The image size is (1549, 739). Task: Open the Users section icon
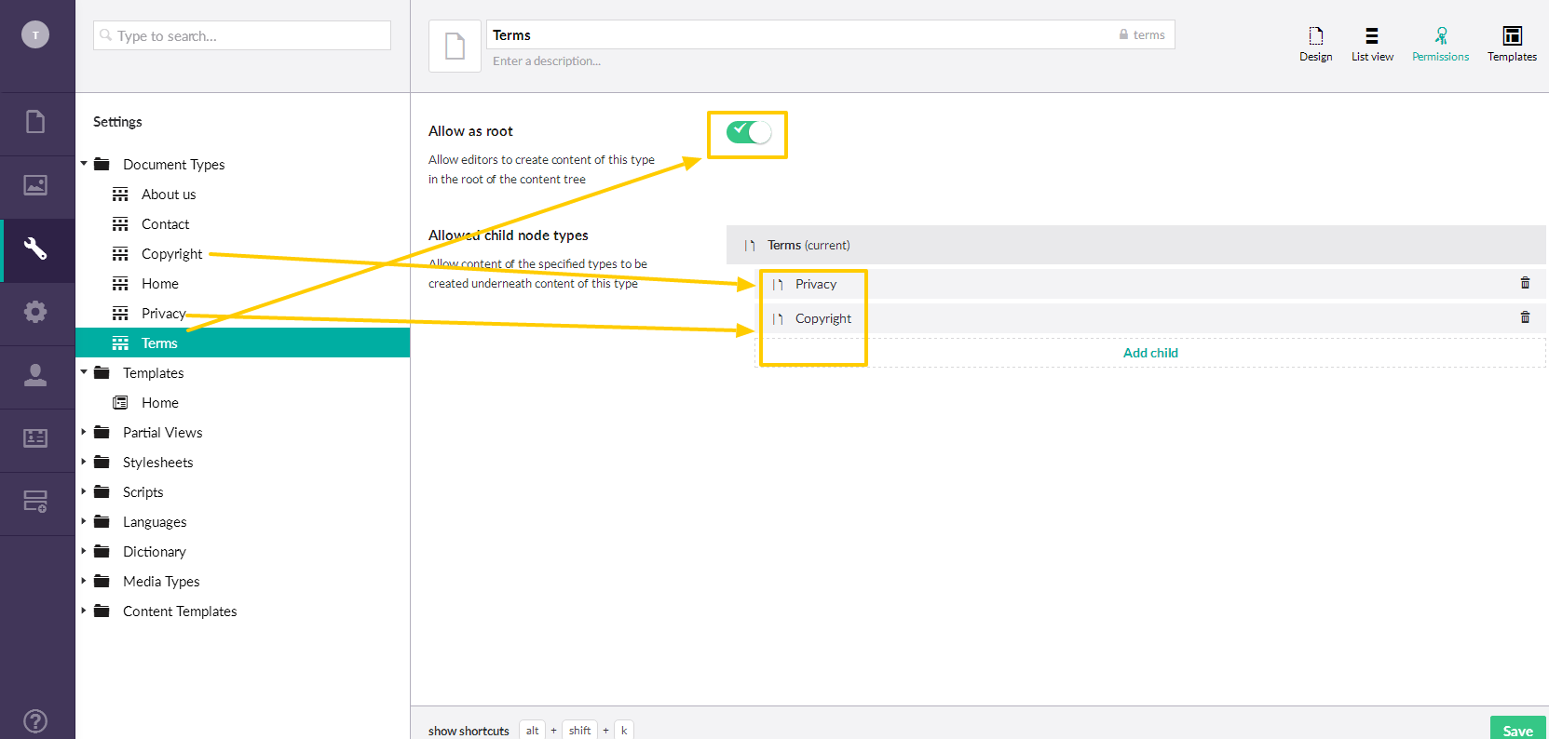coord(35,376)
